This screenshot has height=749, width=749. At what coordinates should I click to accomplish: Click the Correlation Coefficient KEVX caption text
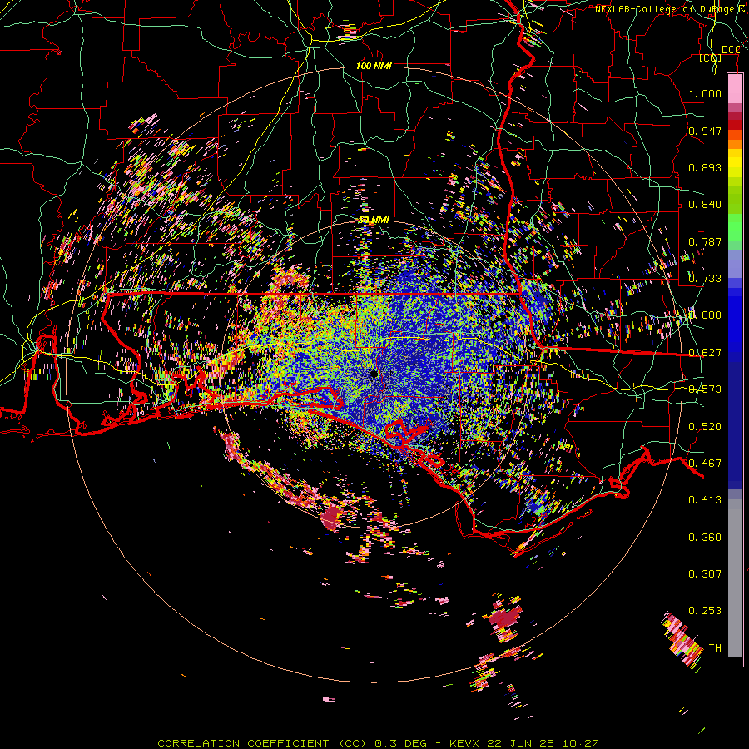378,743
